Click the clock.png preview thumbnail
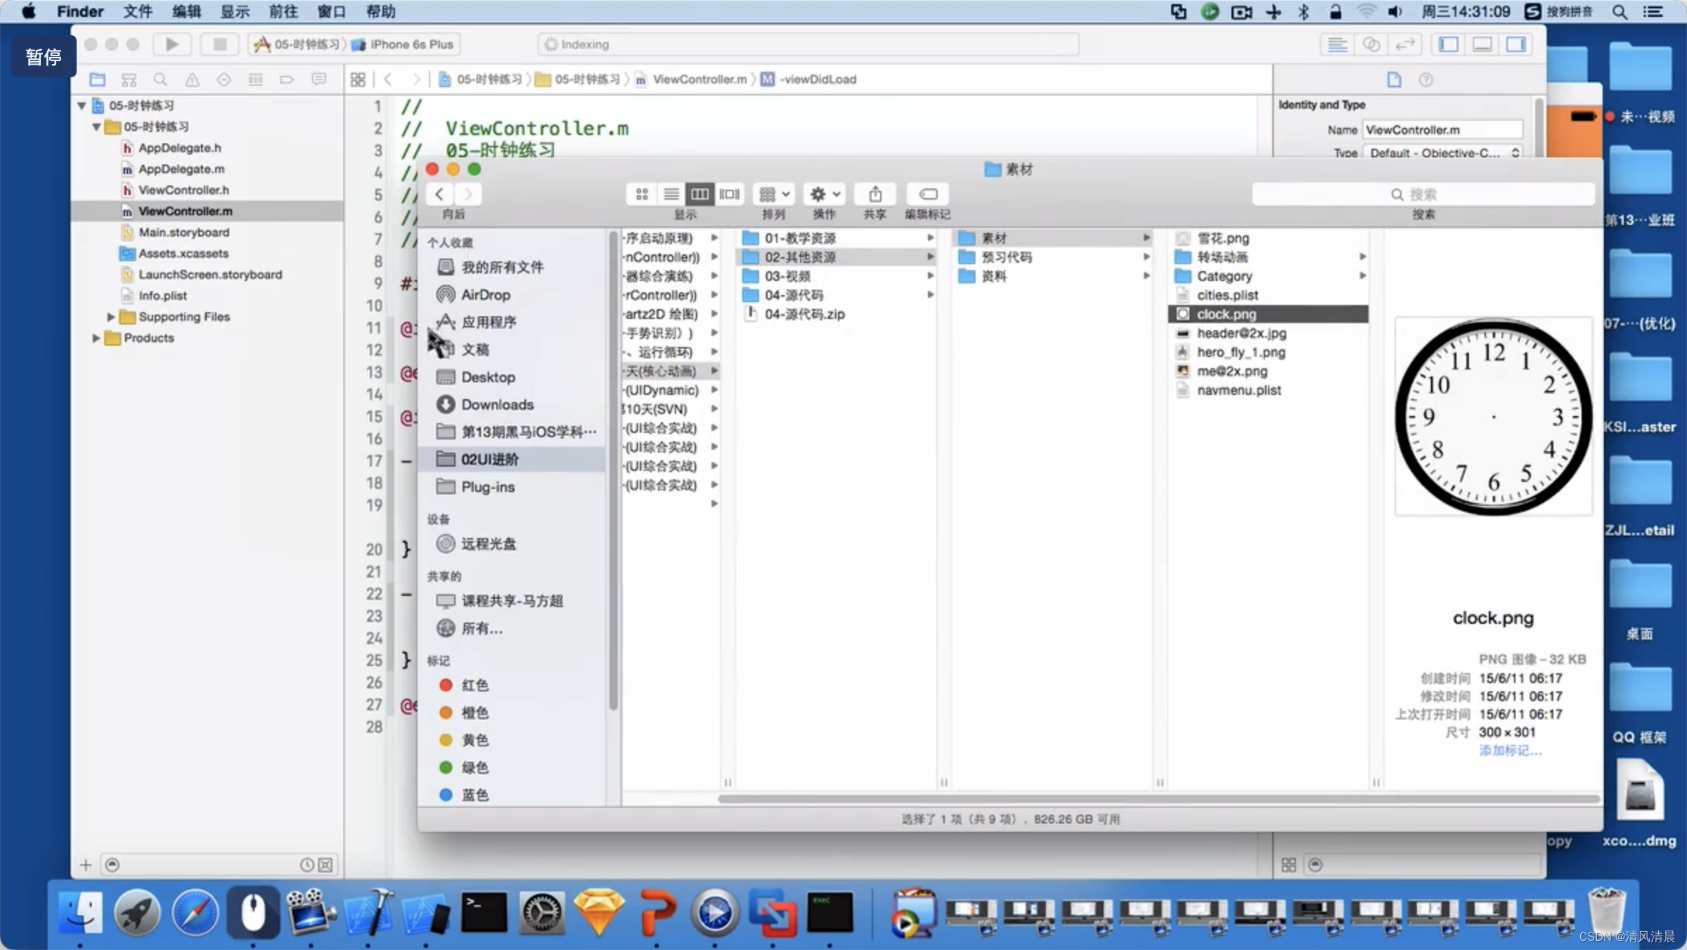The height and width of the screenshot is (950, 1687). click(x=1494, y=416)
